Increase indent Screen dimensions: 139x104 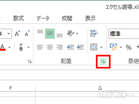80,47
